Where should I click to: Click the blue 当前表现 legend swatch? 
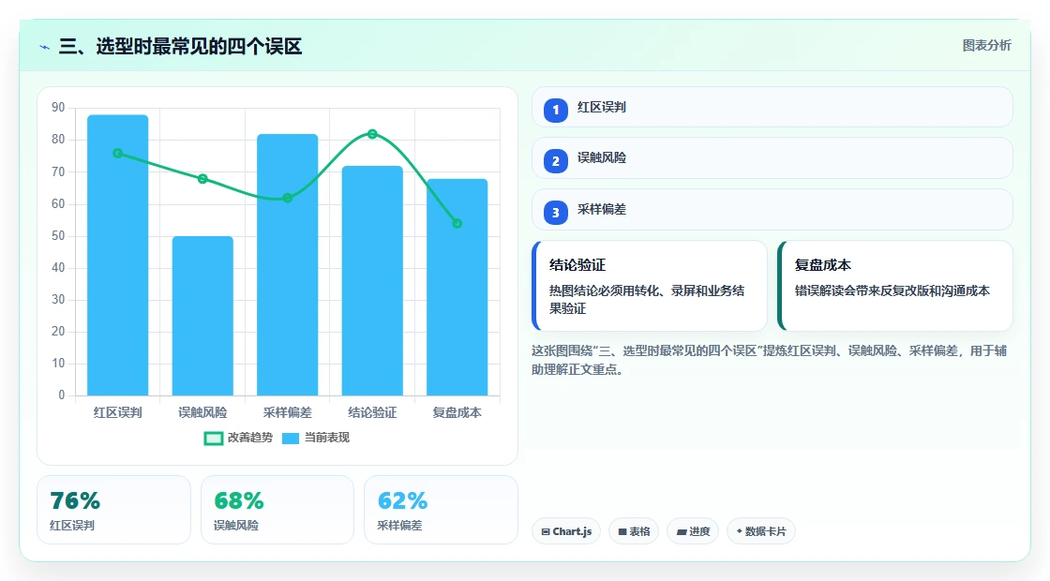[x=291, y=439]
